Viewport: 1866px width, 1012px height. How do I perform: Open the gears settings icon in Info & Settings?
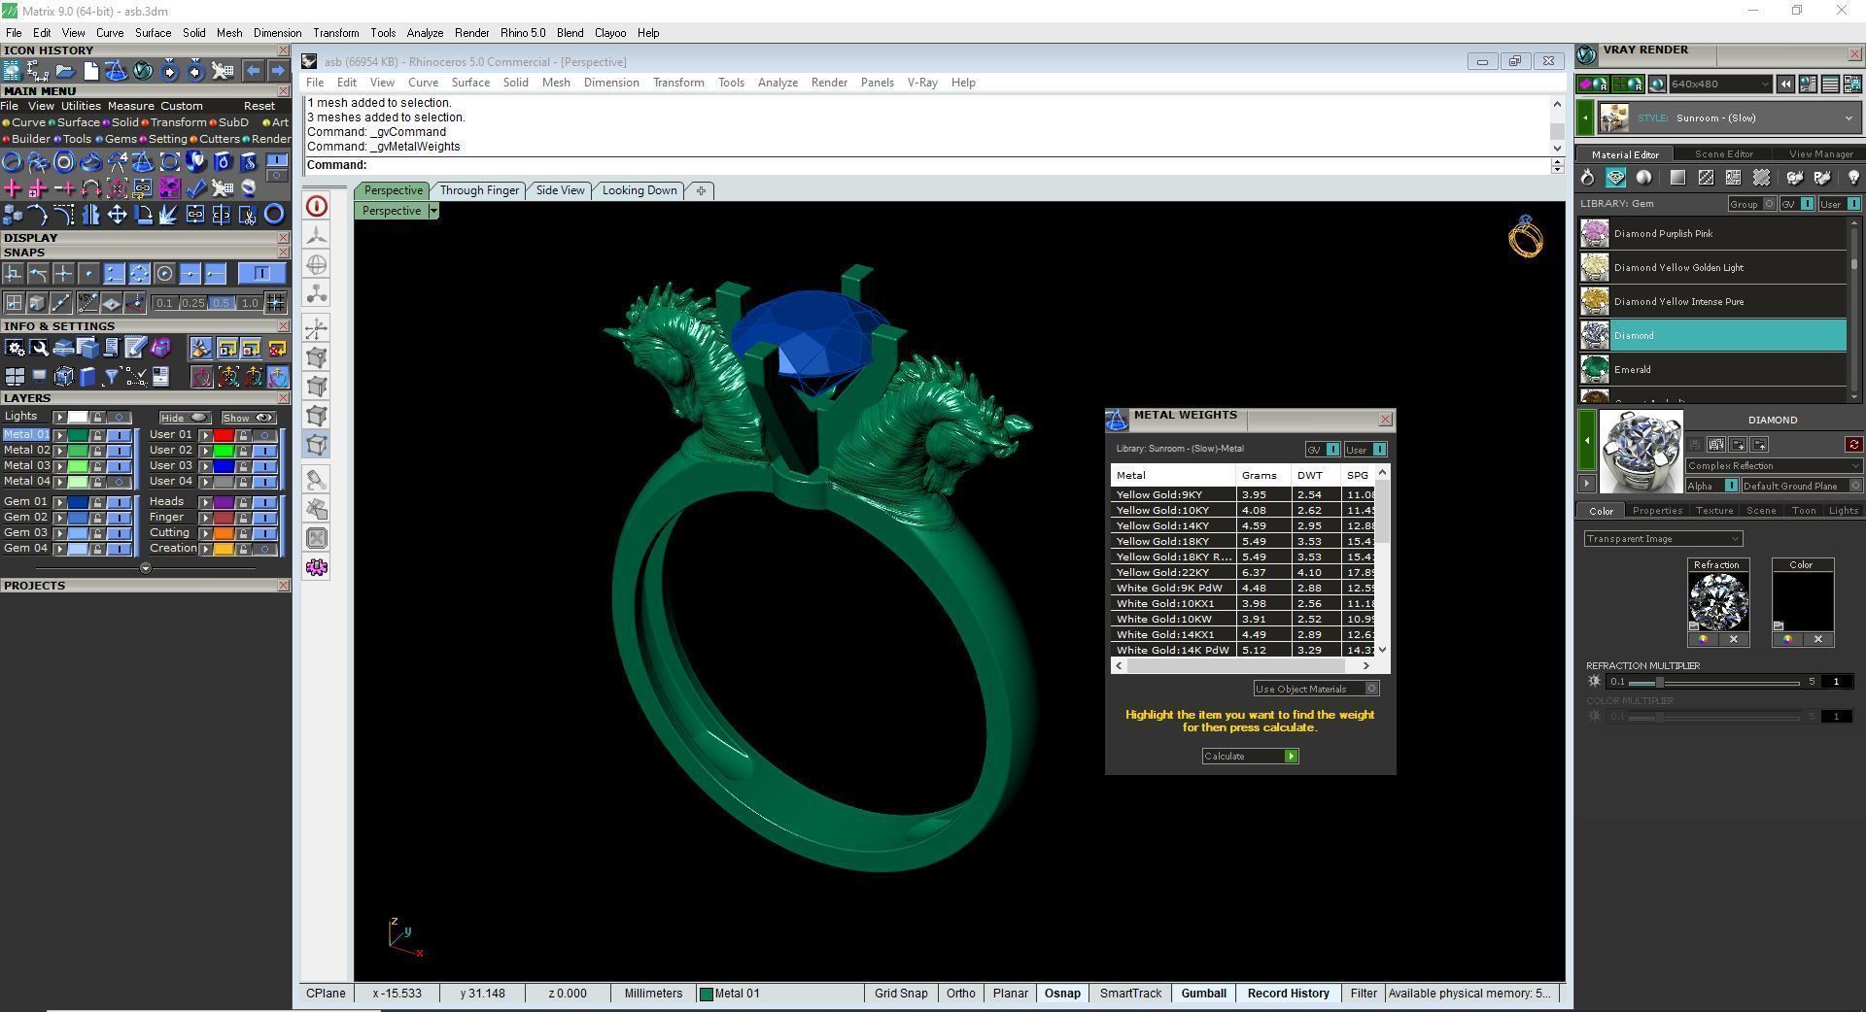(x=14, y=348)
